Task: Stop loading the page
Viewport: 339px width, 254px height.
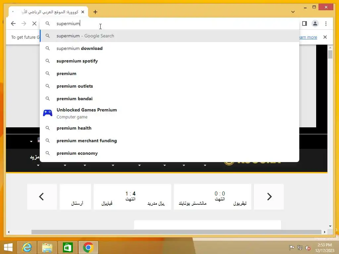Action: pyautogui.click(x=34, y=23)
